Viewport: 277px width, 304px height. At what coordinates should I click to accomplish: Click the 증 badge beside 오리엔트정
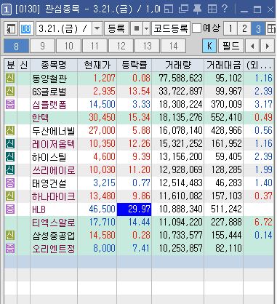10,249
